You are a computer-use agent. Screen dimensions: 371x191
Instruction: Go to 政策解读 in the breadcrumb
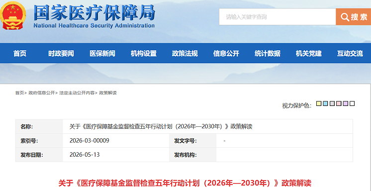pyautogui.click(x=107, y=93)
